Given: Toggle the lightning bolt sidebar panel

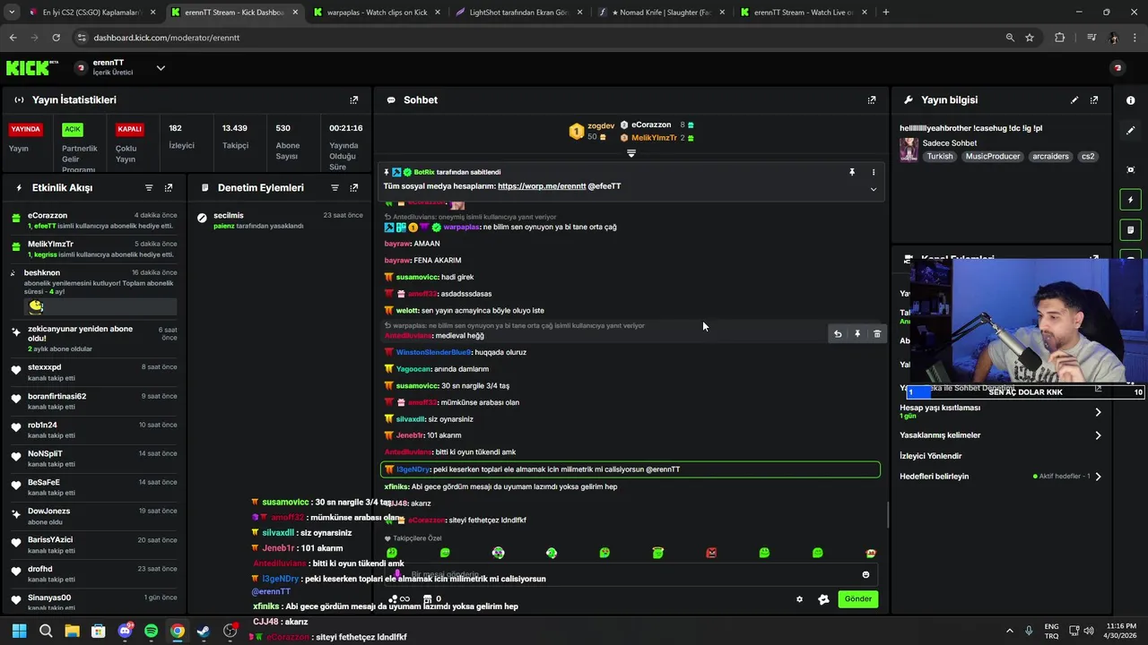Looking at the screenshot, I should 1130,200.
